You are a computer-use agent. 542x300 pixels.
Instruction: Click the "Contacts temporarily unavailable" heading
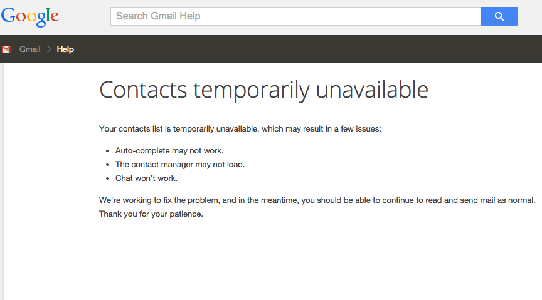263,90
